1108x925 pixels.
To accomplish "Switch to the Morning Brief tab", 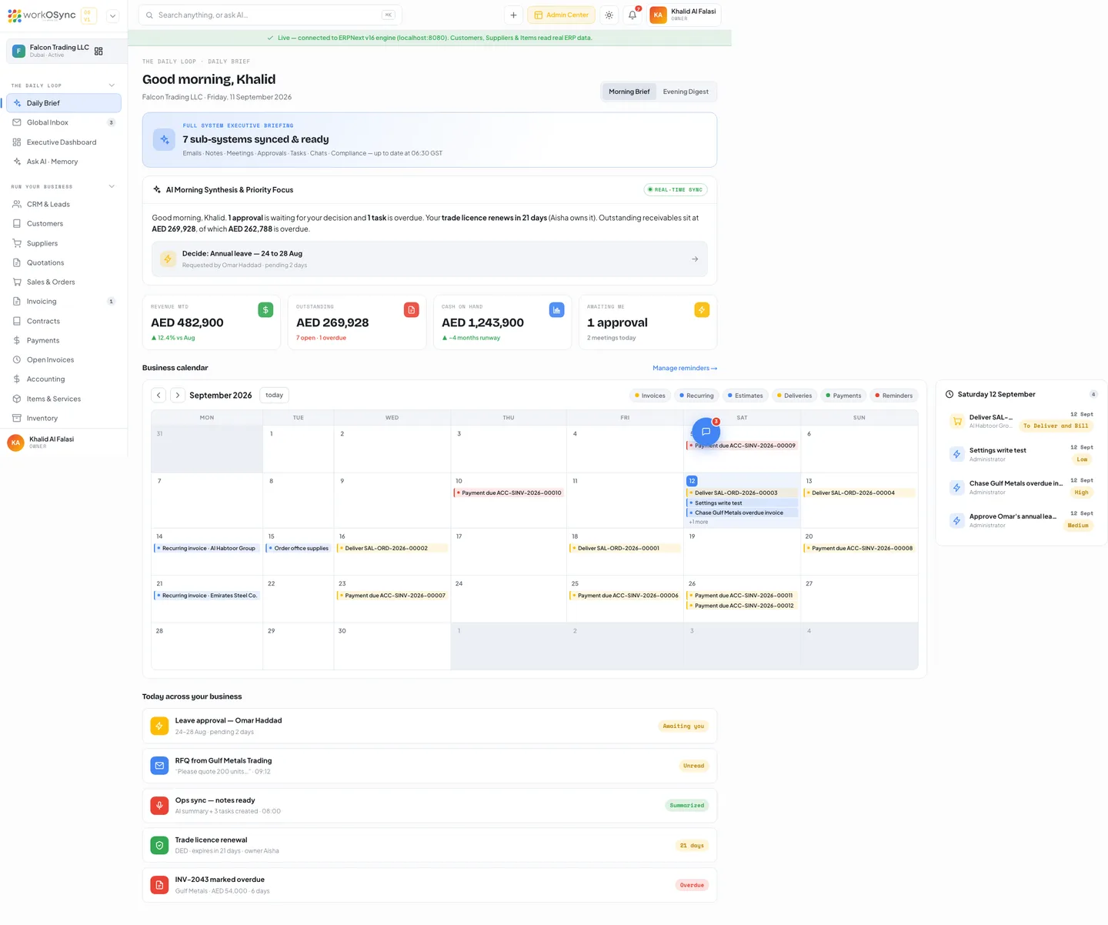I will click(x=629, y=92).
